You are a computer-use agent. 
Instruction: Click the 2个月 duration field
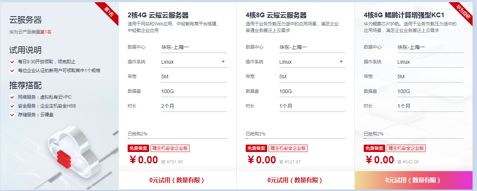[194, 106]
